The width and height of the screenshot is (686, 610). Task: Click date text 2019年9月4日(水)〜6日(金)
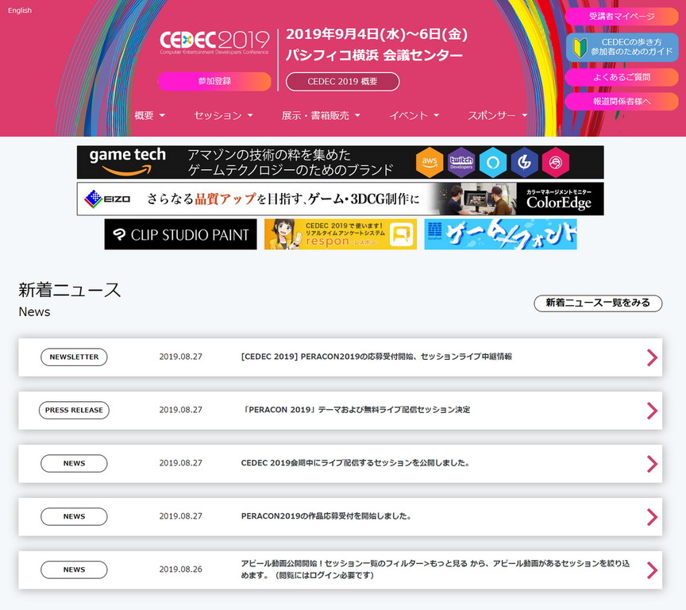[x=376, y=34]
